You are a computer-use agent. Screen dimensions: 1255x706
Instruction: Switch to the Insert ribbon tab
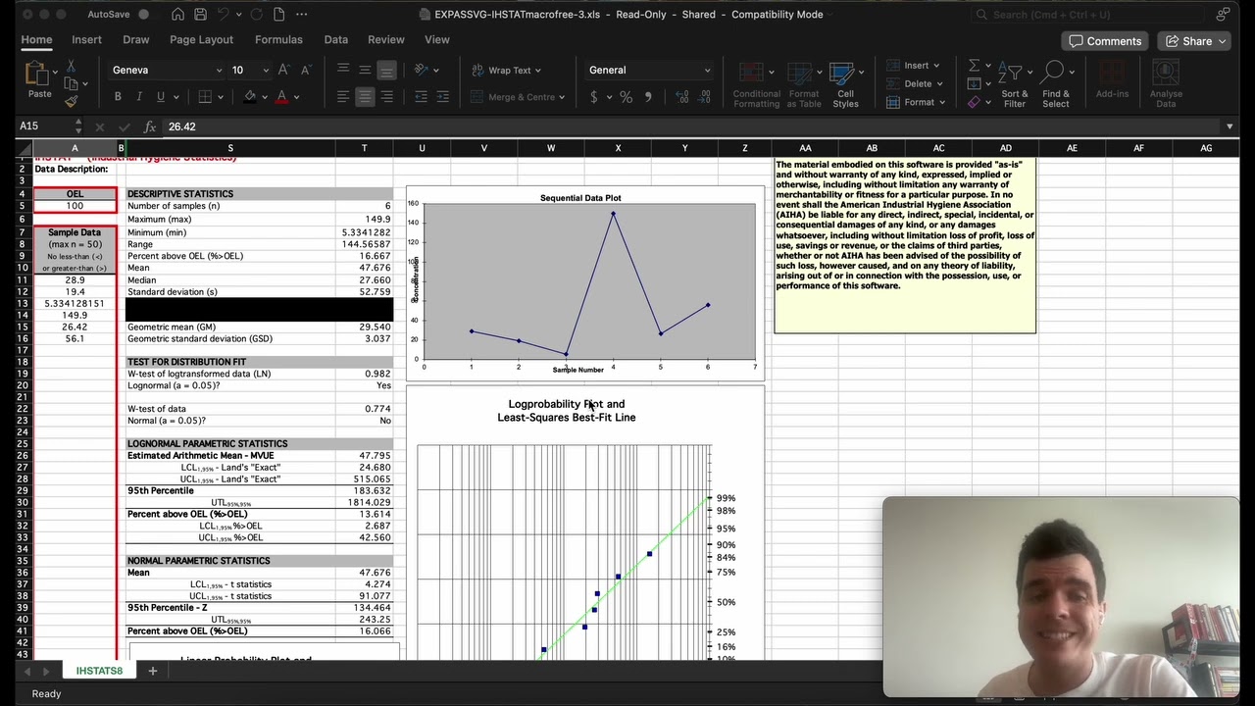(86, 40)
